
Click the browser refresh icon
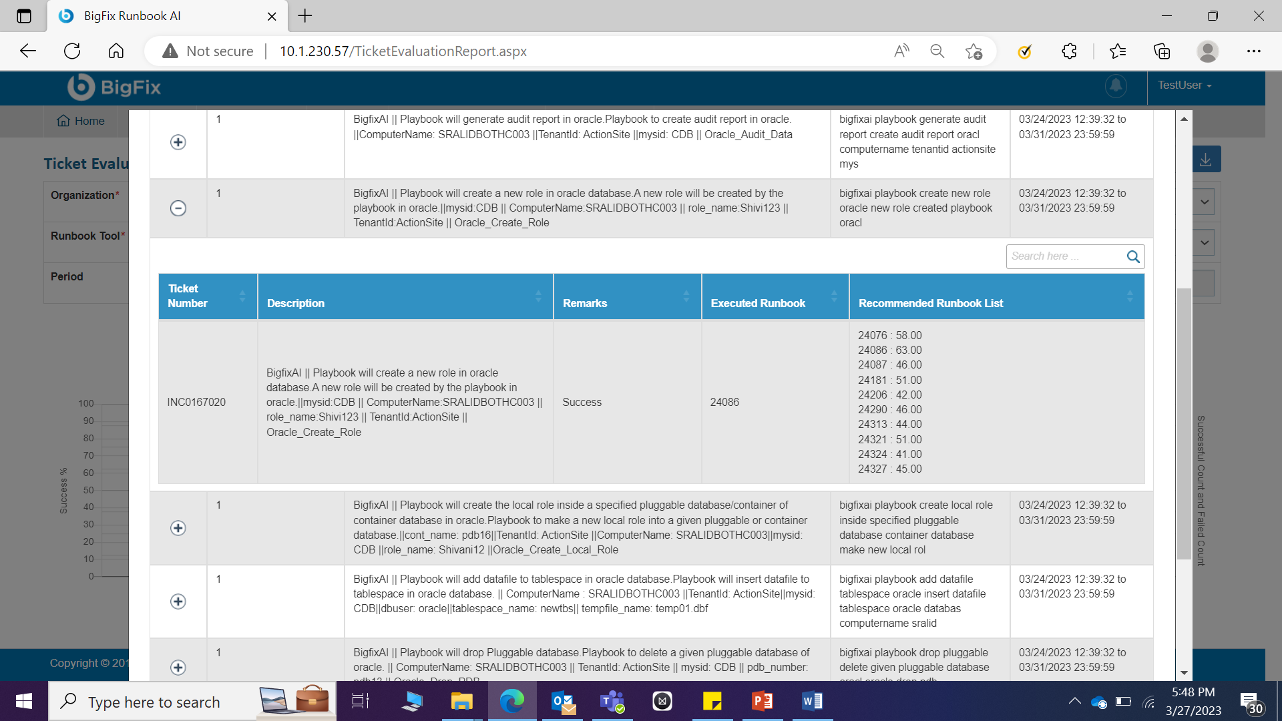coord(72,51)
